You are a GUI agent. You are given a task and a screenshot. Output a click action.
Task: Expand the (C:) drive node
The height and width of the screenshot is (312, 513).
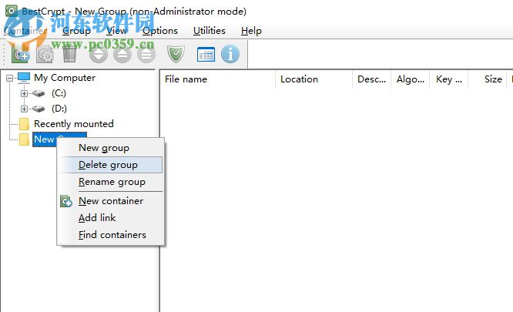[x=24, y=93]
